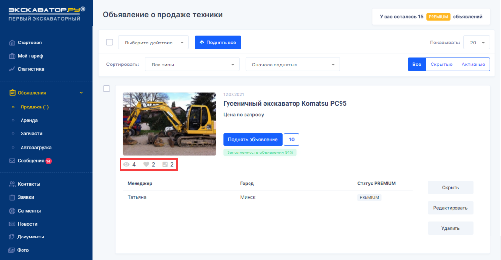Switch to the Активные filter tab

pyautogui.click(x=474, y=64)
